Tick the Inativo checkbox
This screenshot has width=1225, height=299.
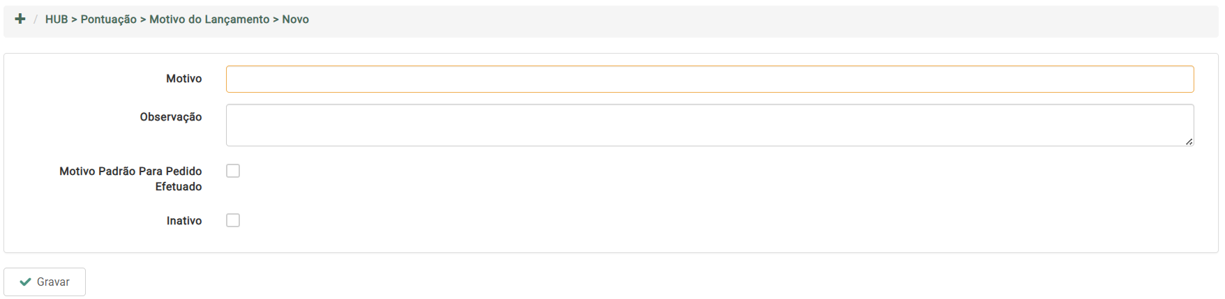coord(233,220)
